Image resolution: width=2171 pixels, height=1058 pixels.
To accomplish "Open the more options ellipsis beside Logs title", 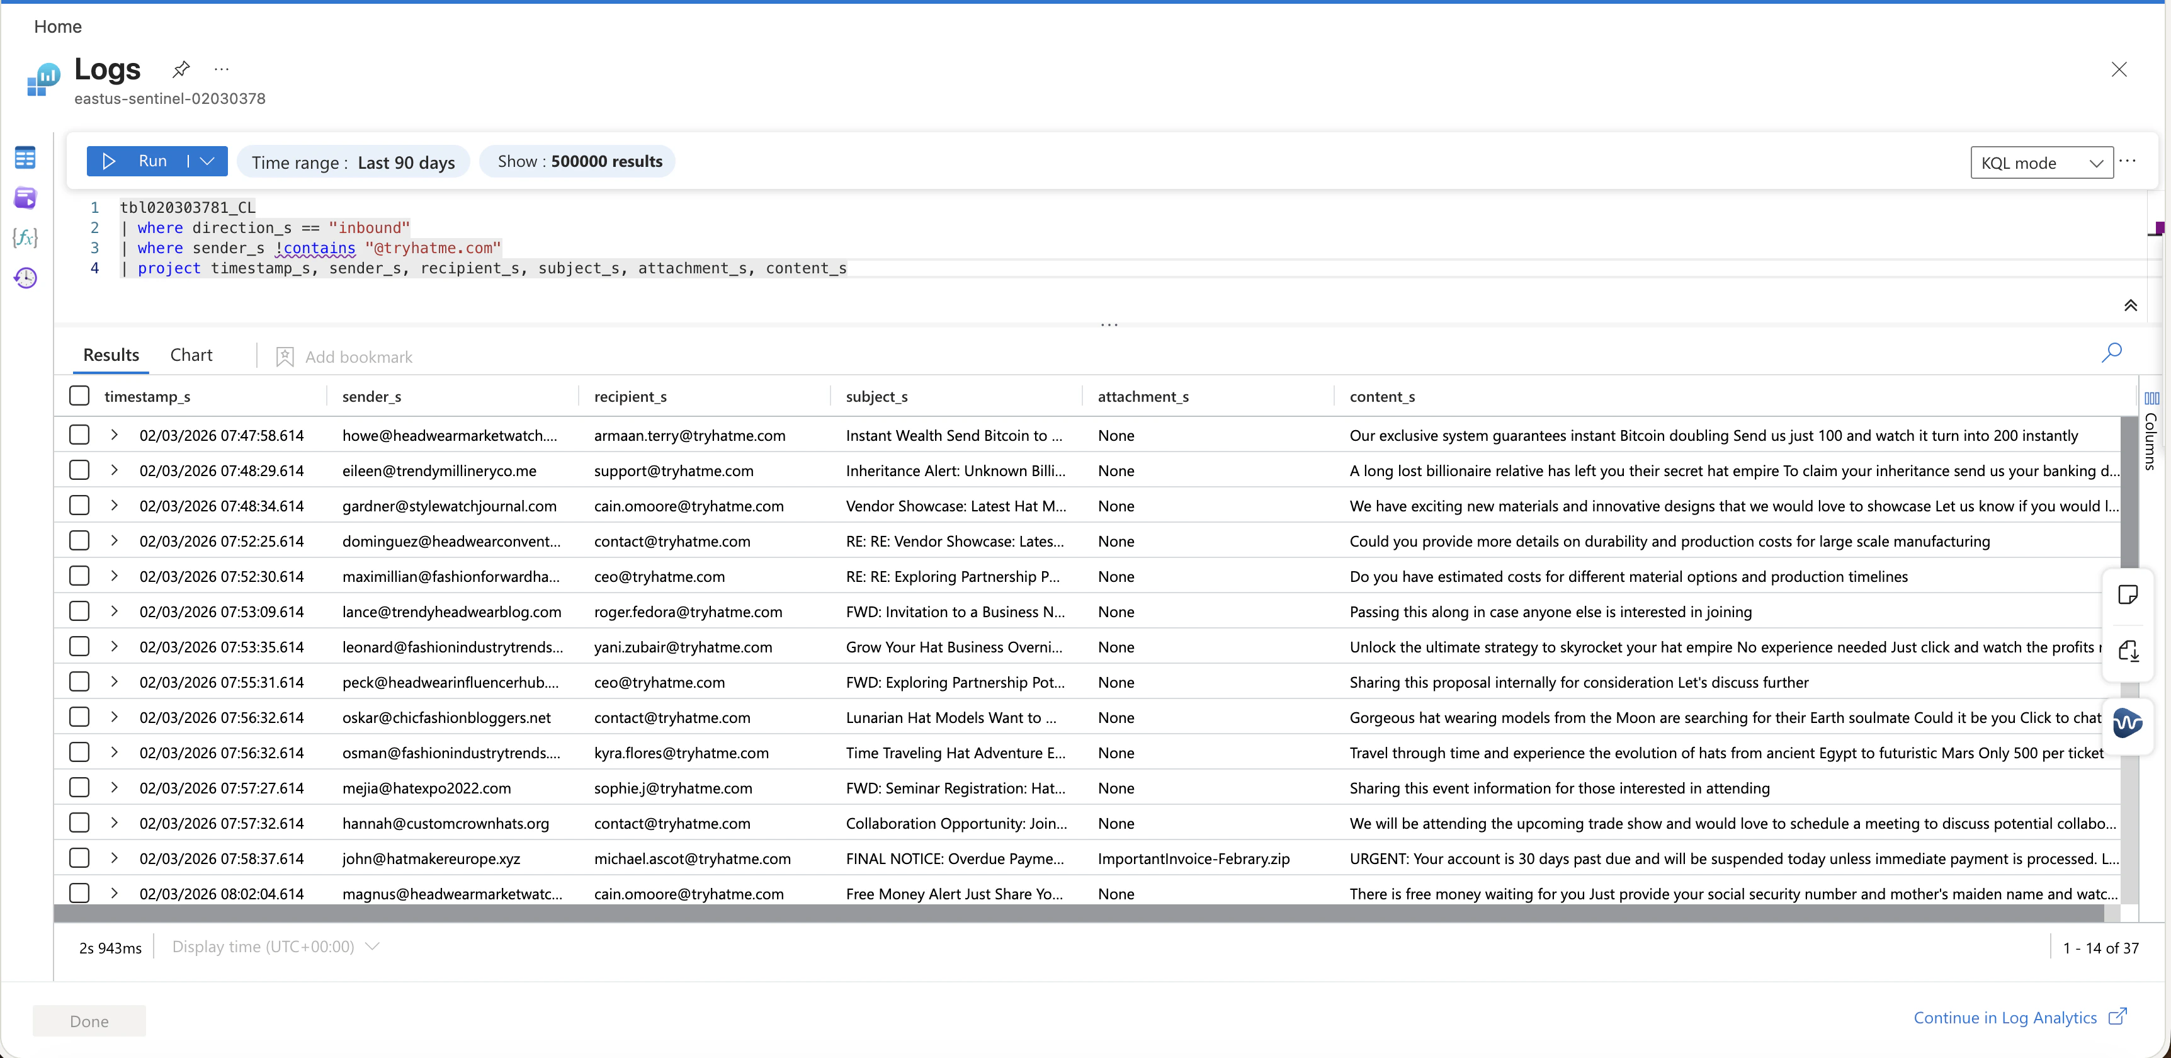I will (x=222, y=69).
